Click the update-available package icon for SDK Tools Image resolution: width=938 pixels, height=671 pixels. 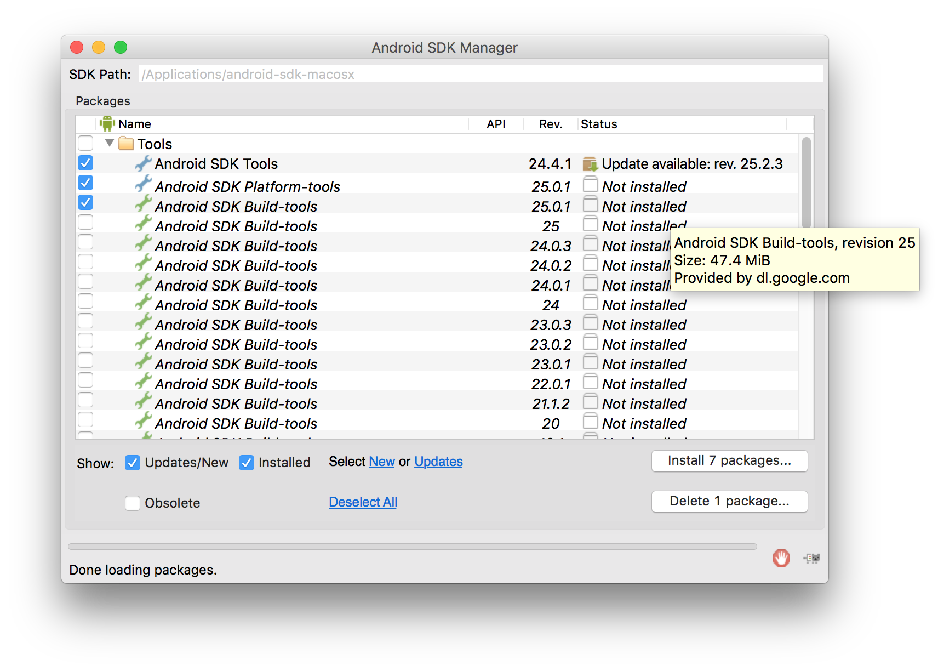tap(590, 164)
